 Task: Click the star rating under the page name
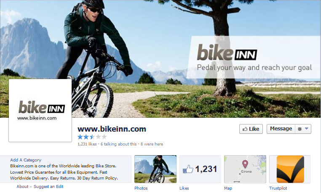[92, 137]
